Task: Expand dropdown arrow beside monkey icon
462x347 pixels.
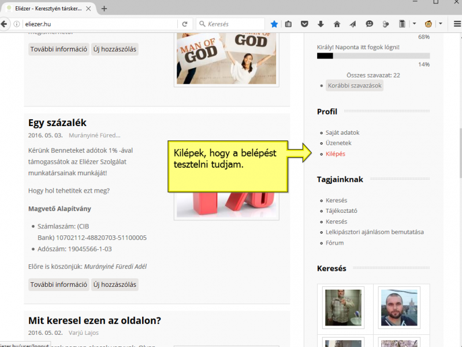Action: [x=441, y=24]
